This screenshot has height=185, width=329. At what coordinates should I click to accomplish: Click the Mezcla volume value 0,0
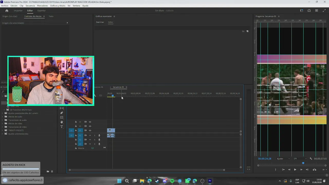coord(92,148)
